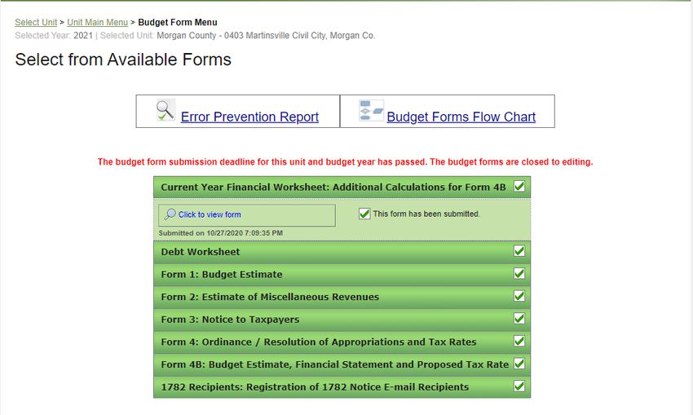The height and width of the screenshot is (415, 693).
Task: Click the Form 4B Budget Estimate checkmark
Action: point(519,364)
